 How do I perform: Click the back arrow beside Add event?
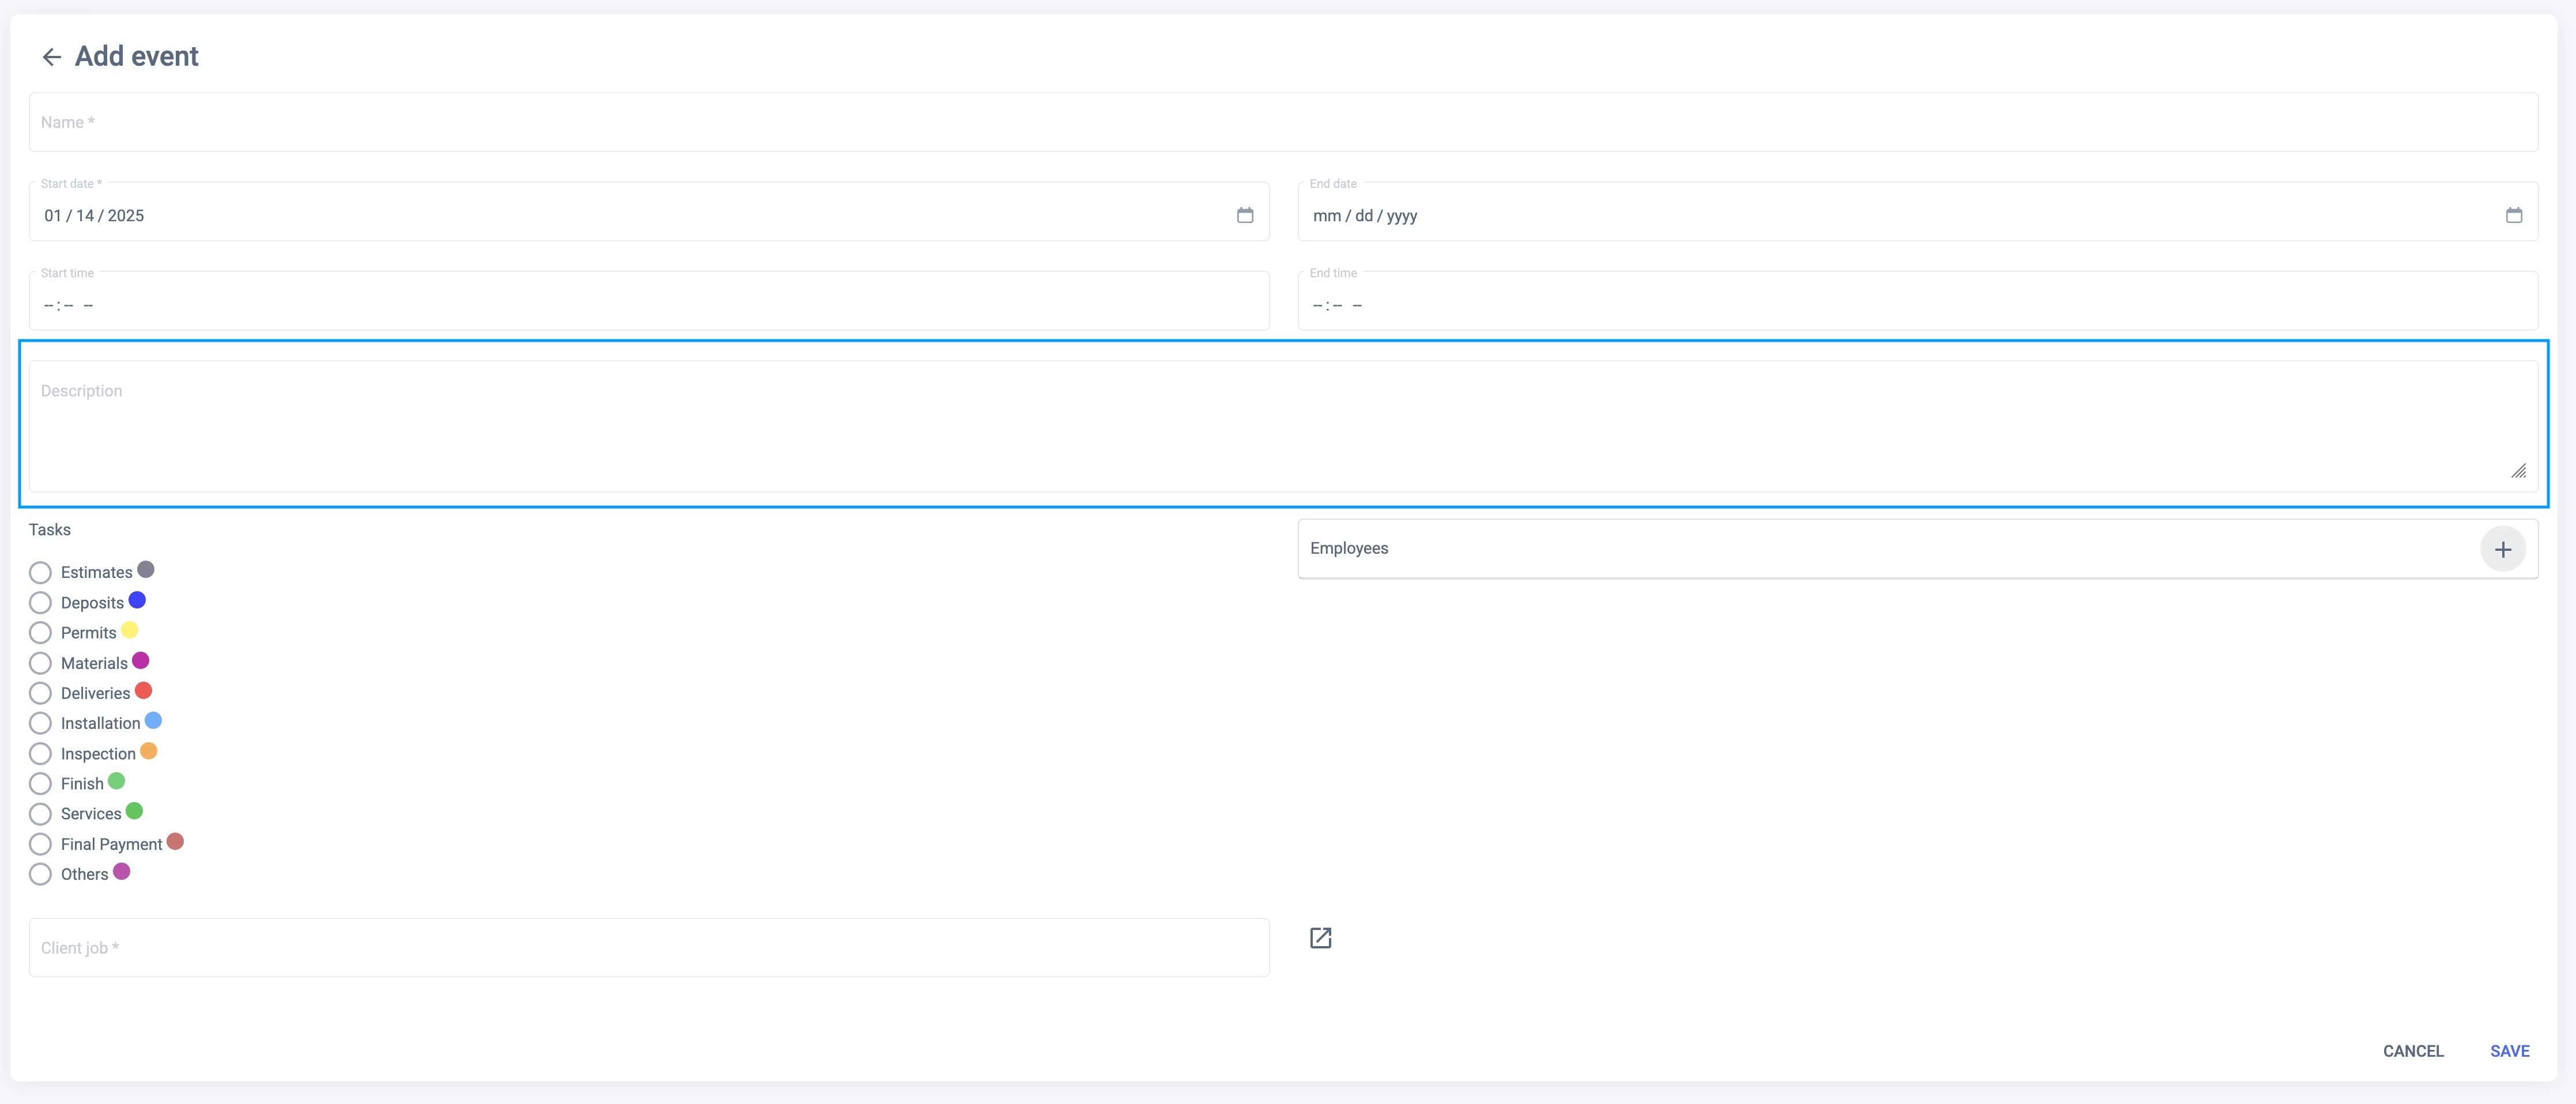point(52,57)
